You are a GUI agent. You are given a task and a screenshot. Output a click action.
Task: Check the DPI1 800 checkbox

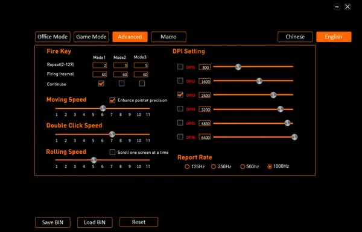[x=180, y=67]
